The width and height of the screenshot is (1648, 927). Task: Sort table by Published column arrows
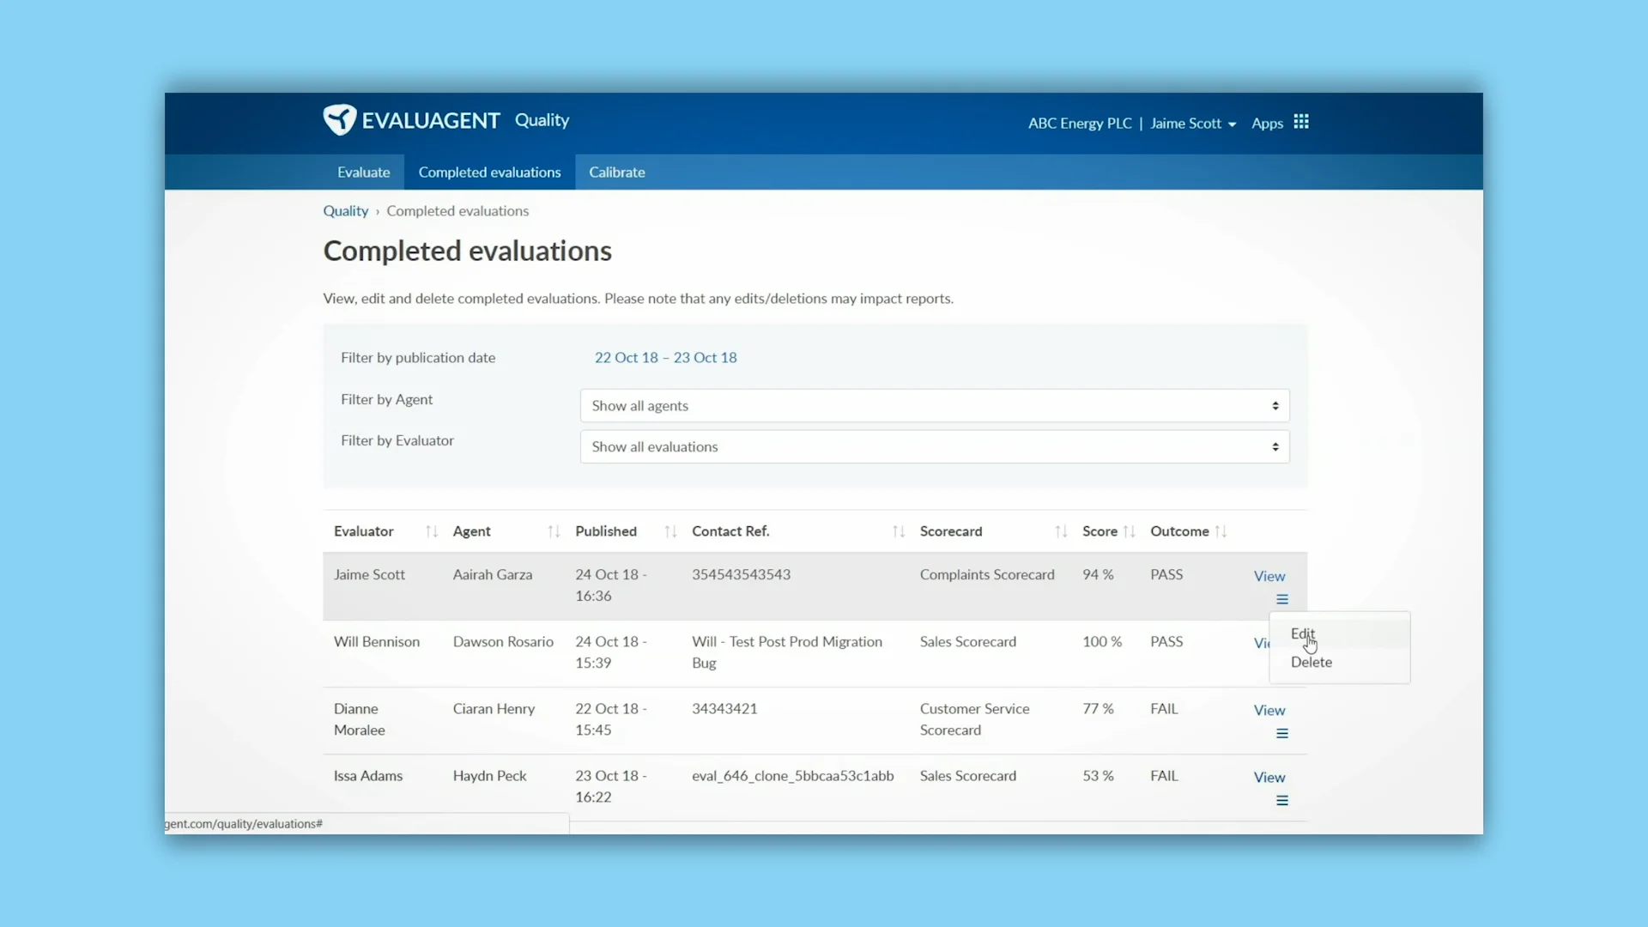pyautogui.click(x=670, y=532)
